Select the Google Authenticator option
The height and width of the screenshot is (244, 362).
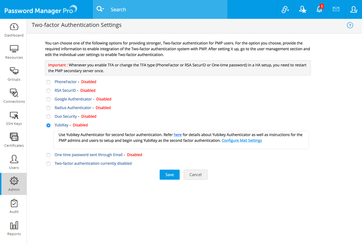[48, 99]
